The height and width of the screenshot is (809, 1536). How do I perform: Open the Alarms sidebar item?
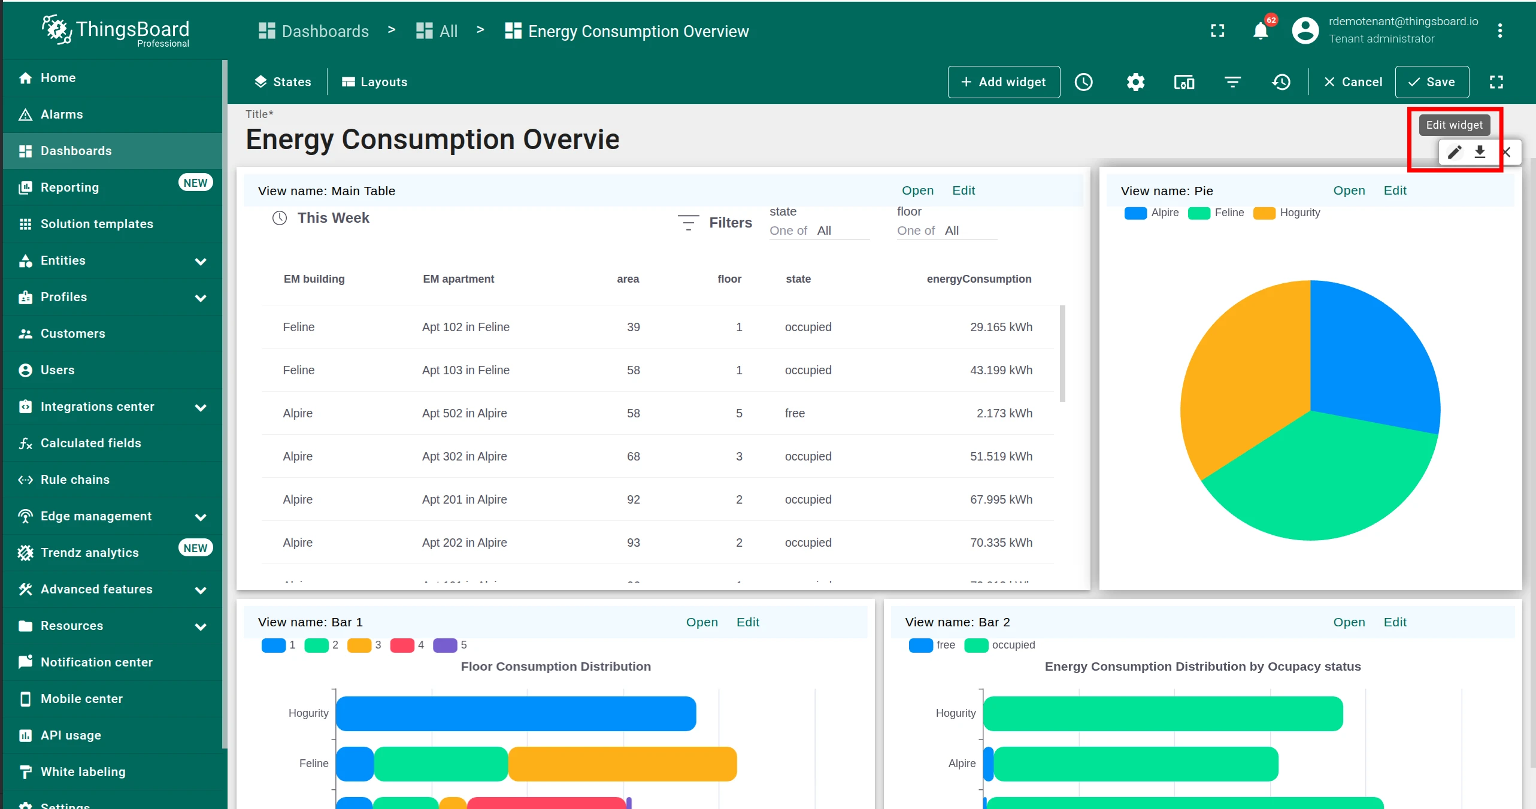[113, 114]
